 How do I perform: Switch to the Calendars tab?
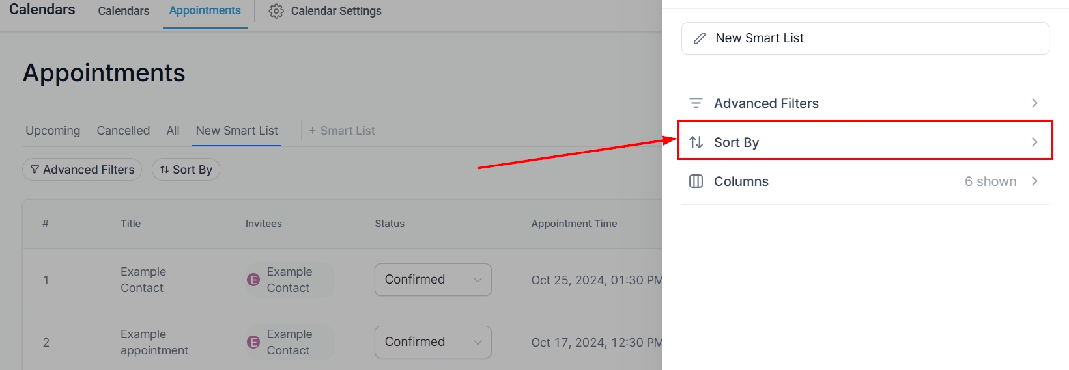124,11
